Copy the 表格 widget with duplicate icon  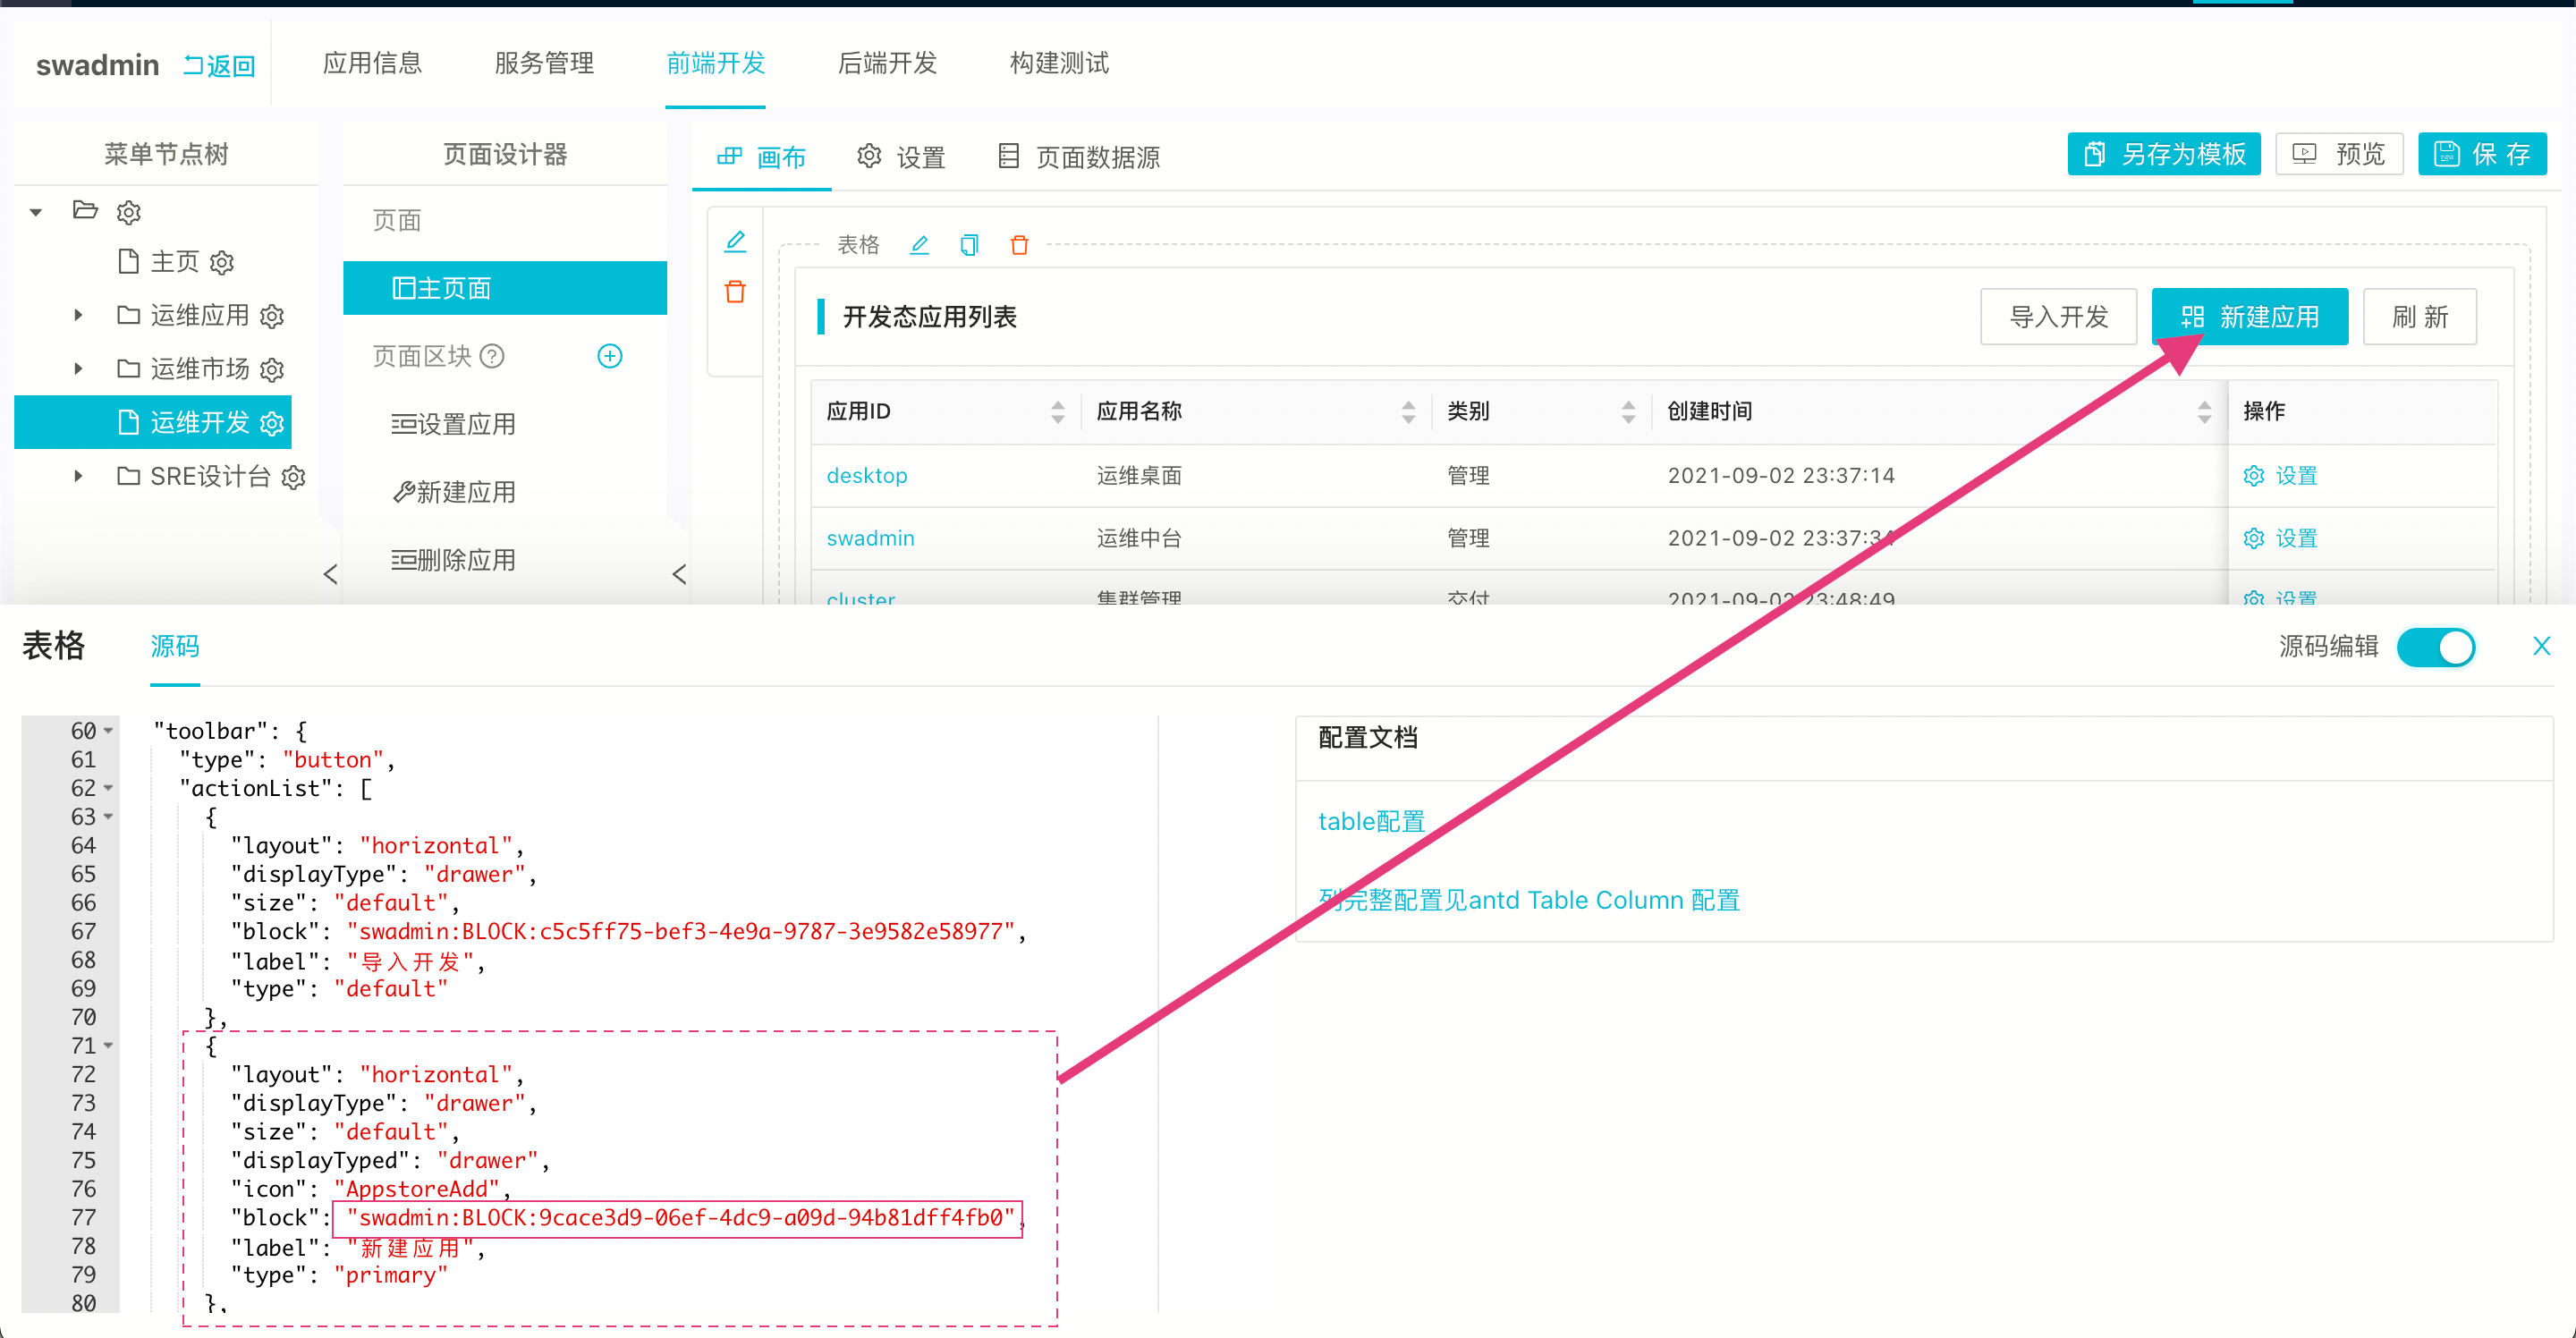click(969, 245)
